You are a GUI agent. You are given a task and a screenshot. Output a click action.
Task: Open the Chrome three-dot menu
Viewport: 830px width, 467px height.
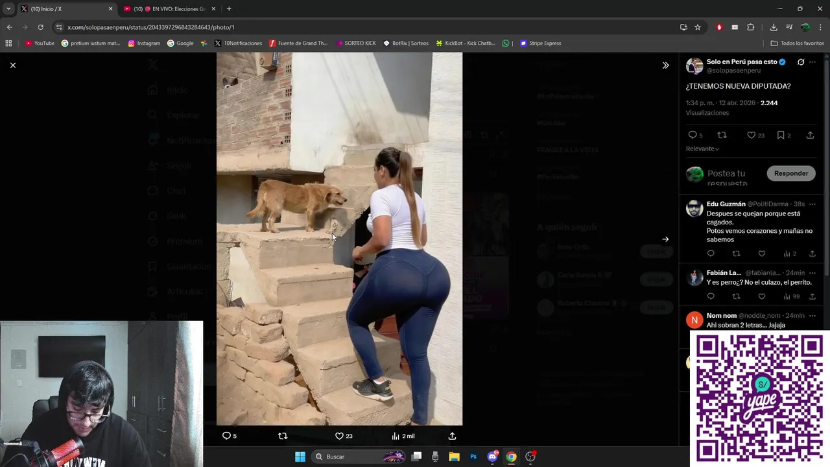pyautogui.click(x=821, y=27)
